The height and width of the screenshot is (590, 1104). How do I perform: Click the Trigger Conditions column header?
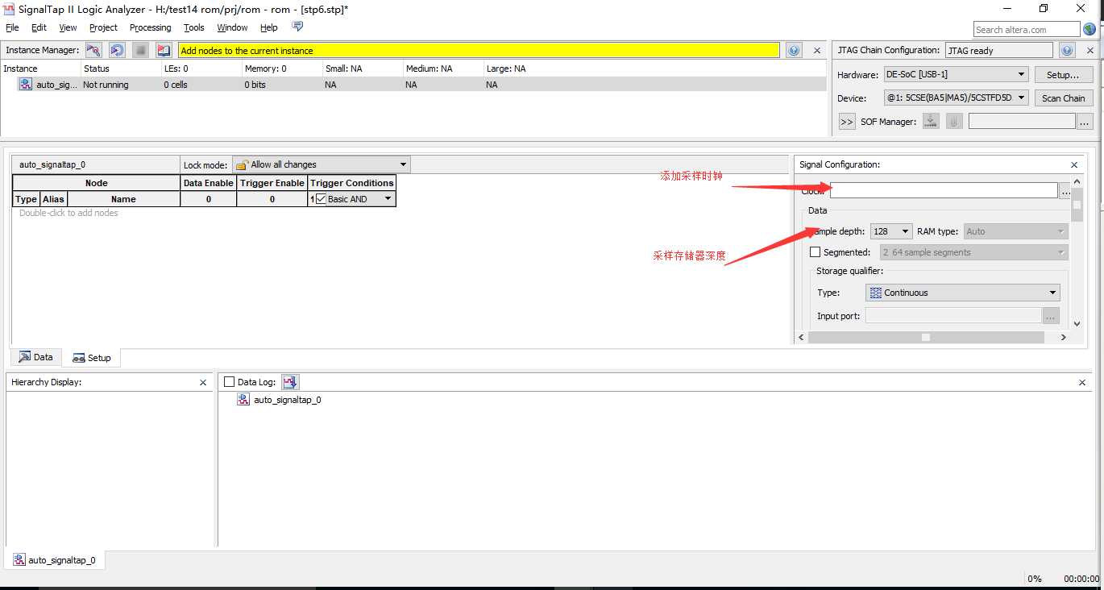[x=352, y=183]
